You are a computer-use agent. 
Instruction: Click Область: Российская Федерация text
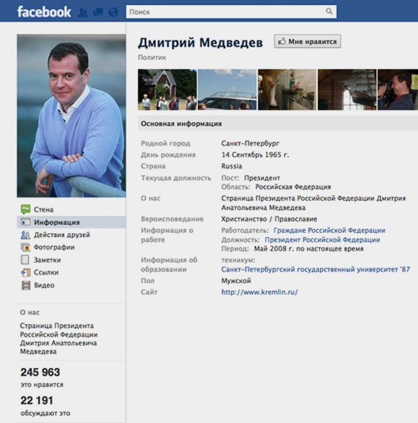click(276, 187)
